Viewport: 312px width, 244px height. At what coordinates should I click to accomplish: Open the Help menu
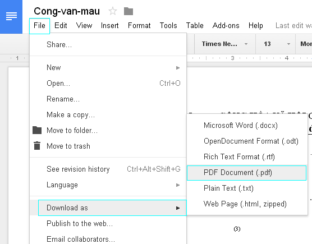[x=256, y=26]
